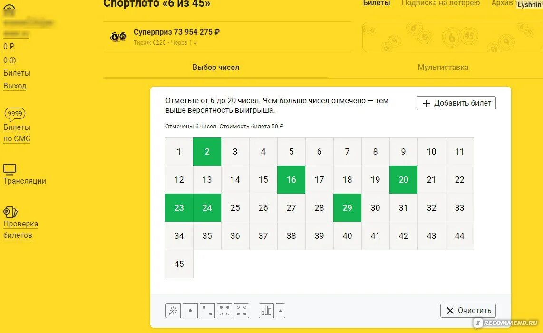Click the single-dot dice icon
This screenshot has width=543, height=333.
point(190,311)
